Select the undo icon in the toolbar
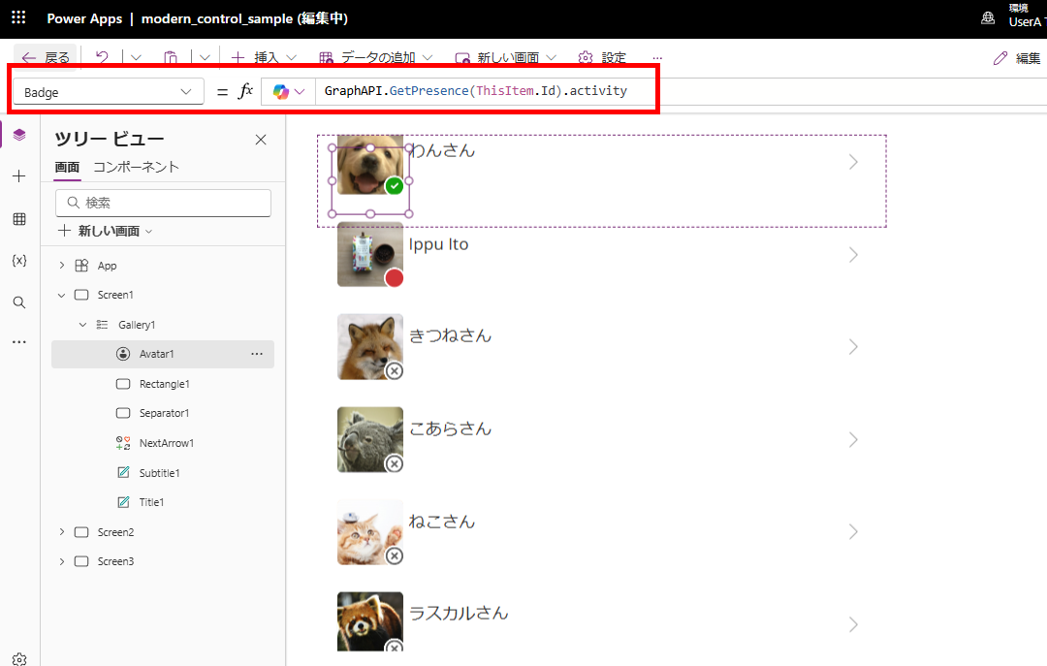Viewport: 1047px width, 666px height. coord(102,58)
